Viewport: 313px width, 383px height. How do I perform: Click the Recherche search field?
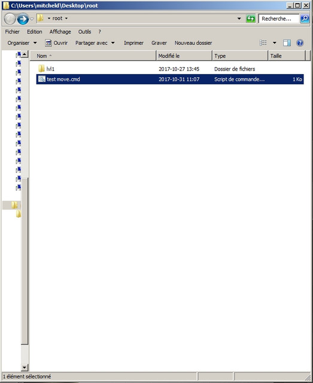pos(278,19)
